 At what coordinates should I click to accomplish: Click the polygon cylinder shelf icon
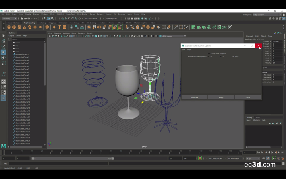pos(19,27)
